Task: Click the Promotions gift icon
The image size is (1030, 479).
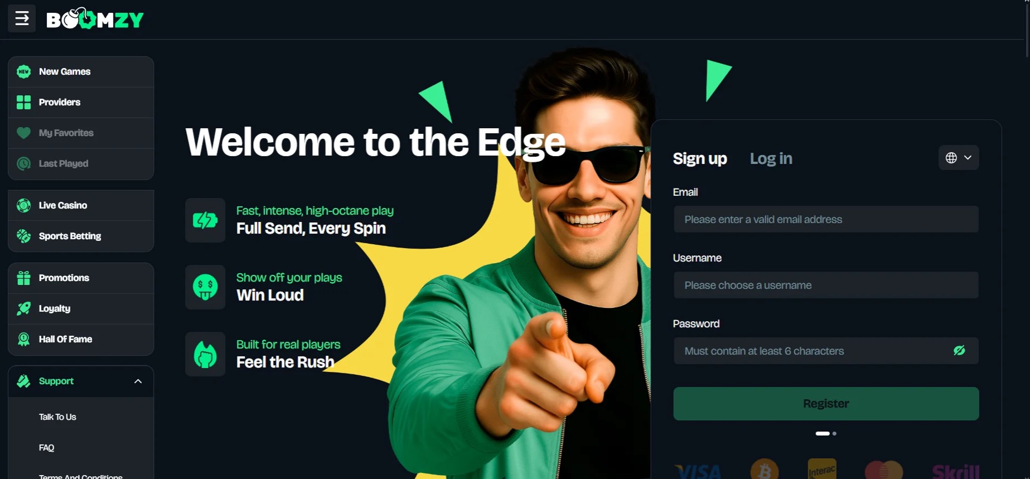Action: point(23,278)
